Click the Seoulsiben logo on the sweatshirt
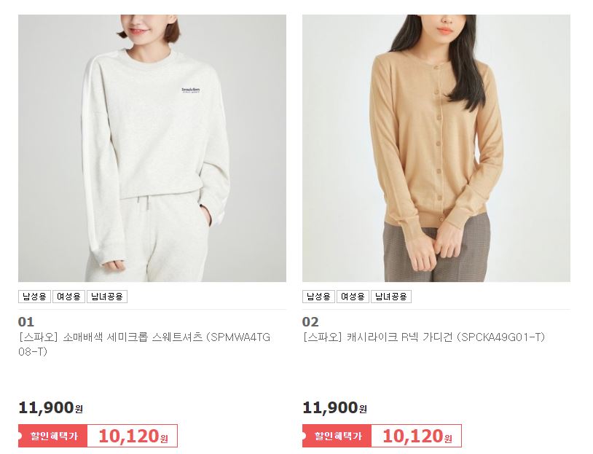 tap(191, 90)
